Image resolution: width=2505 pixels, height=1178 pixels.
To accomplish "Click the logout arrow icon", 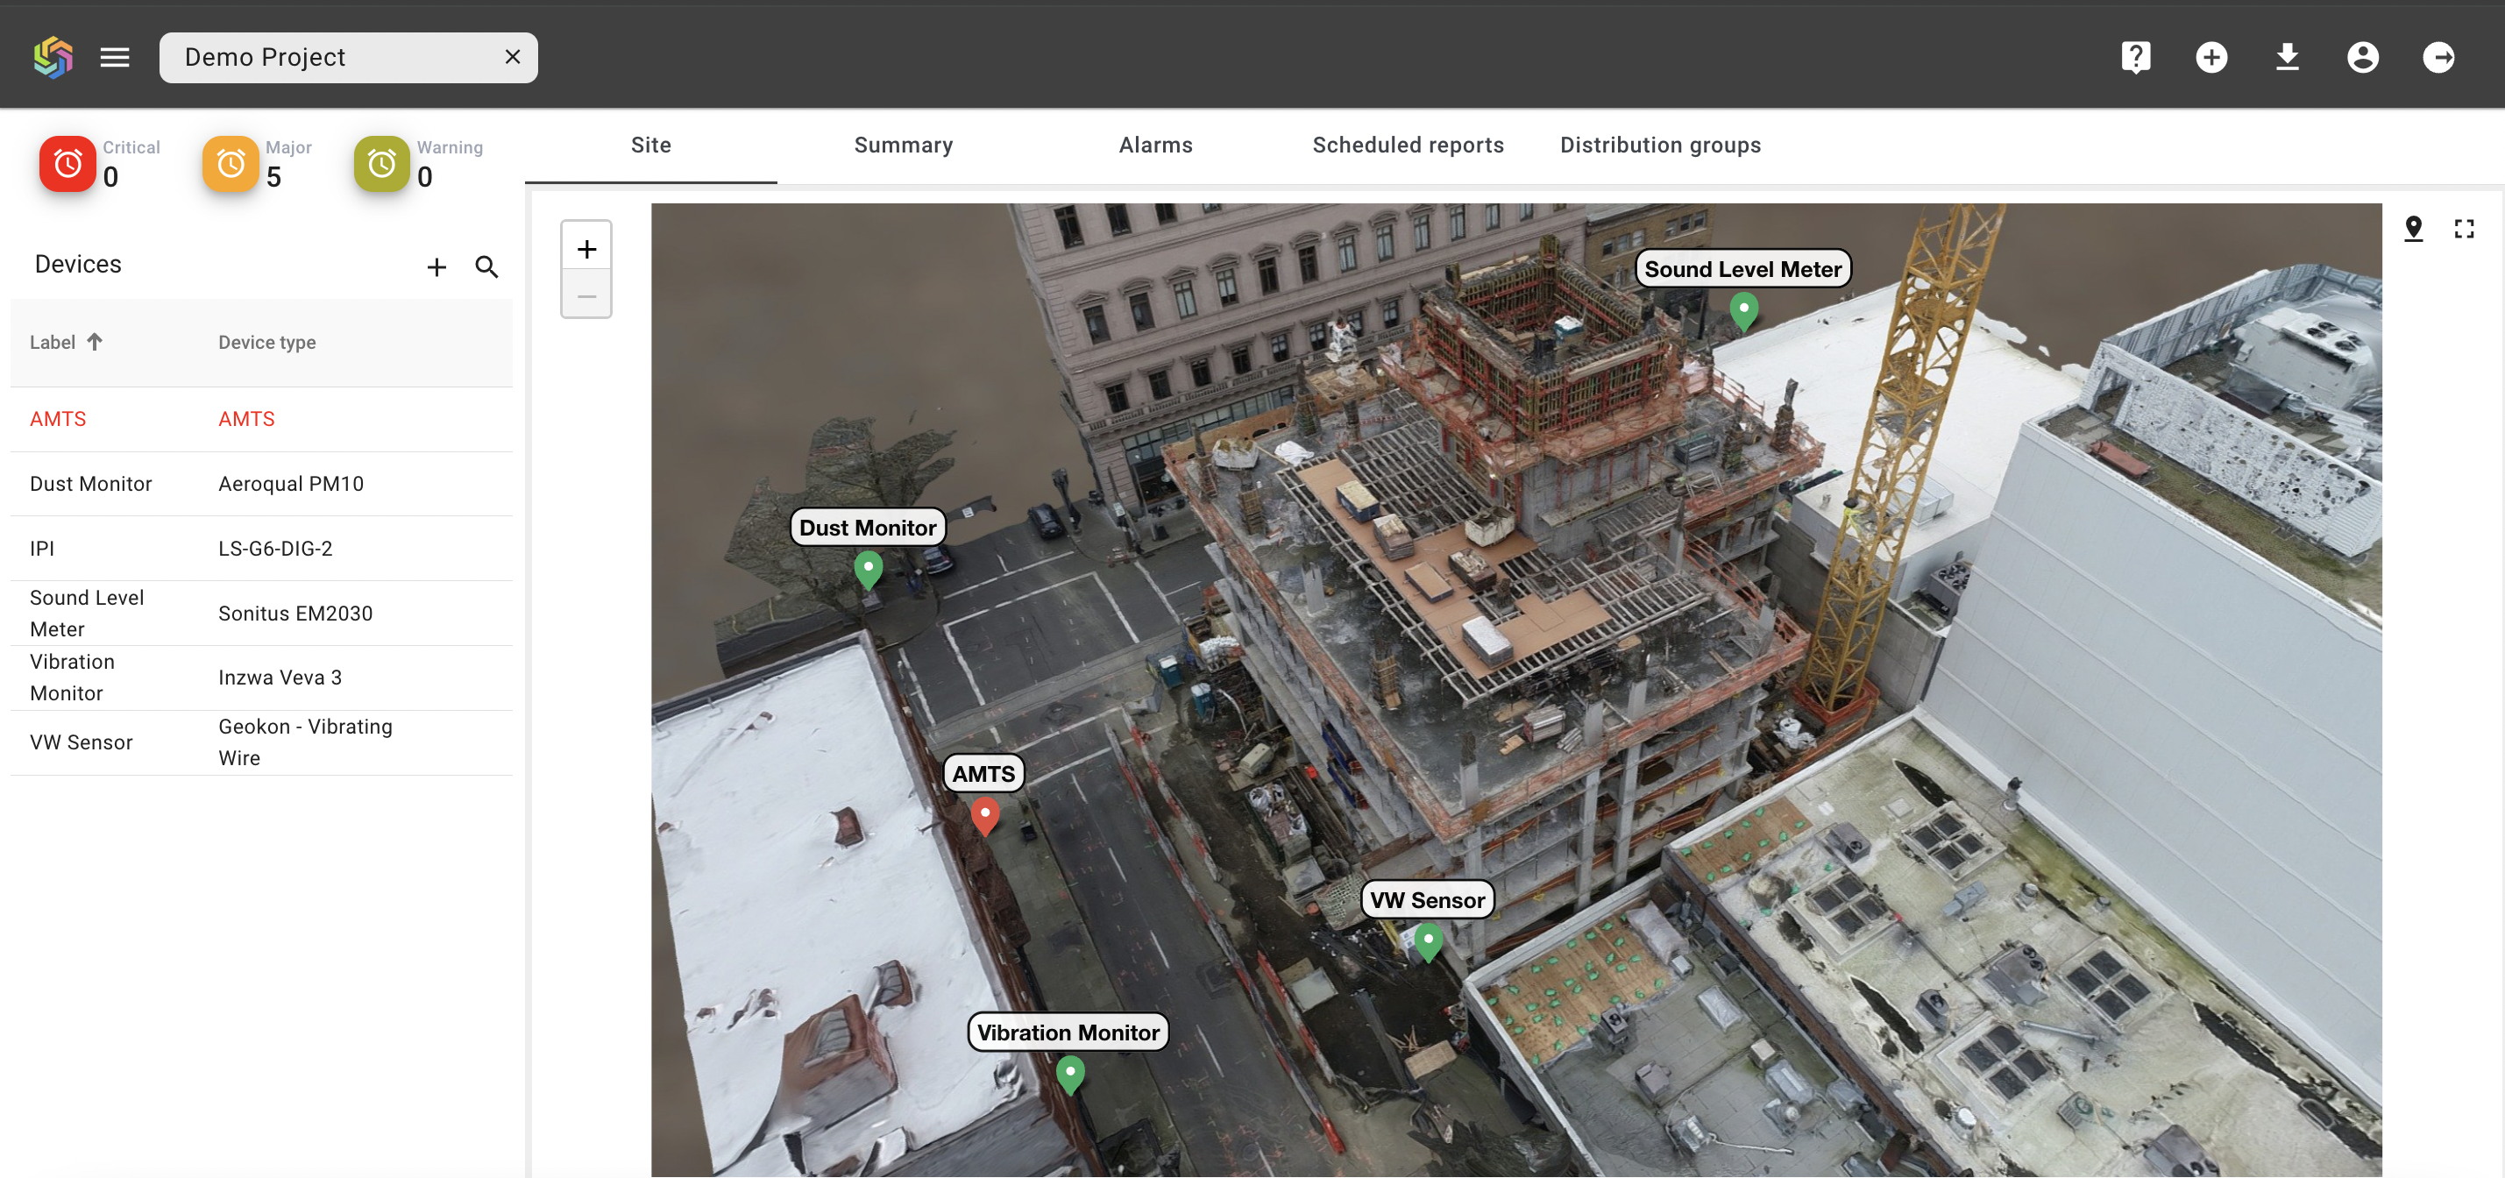I will coord(2438,57).
